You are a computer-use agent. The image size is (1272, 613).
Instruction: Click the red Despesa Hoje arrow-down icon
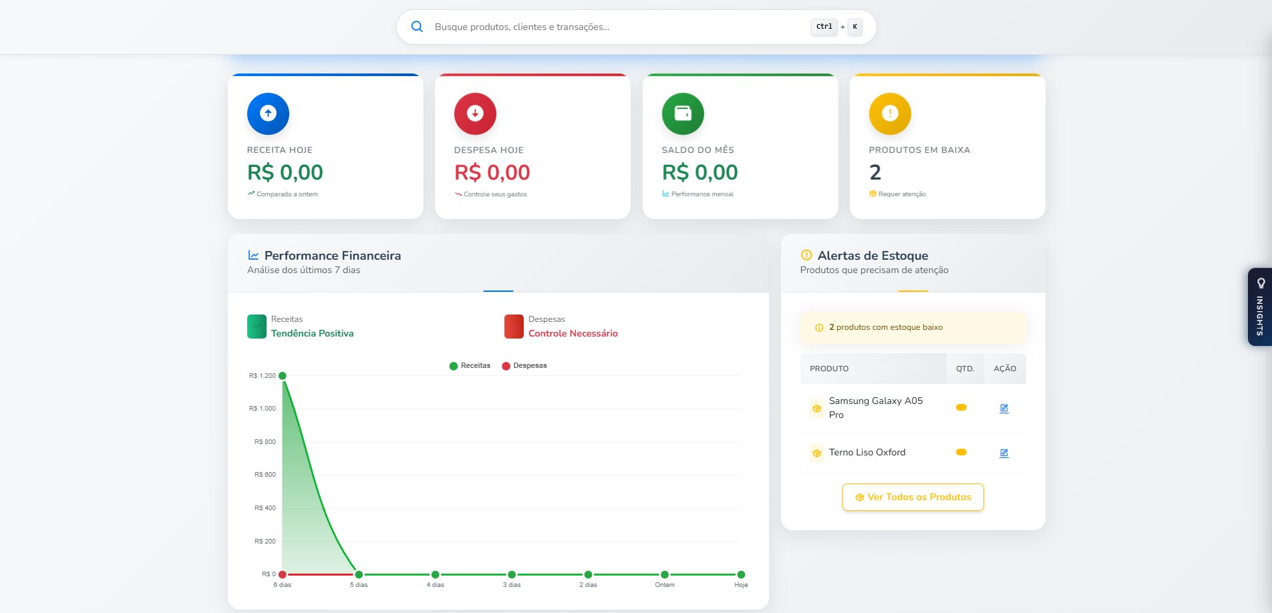pyautogui.click(x=475, y=114)
